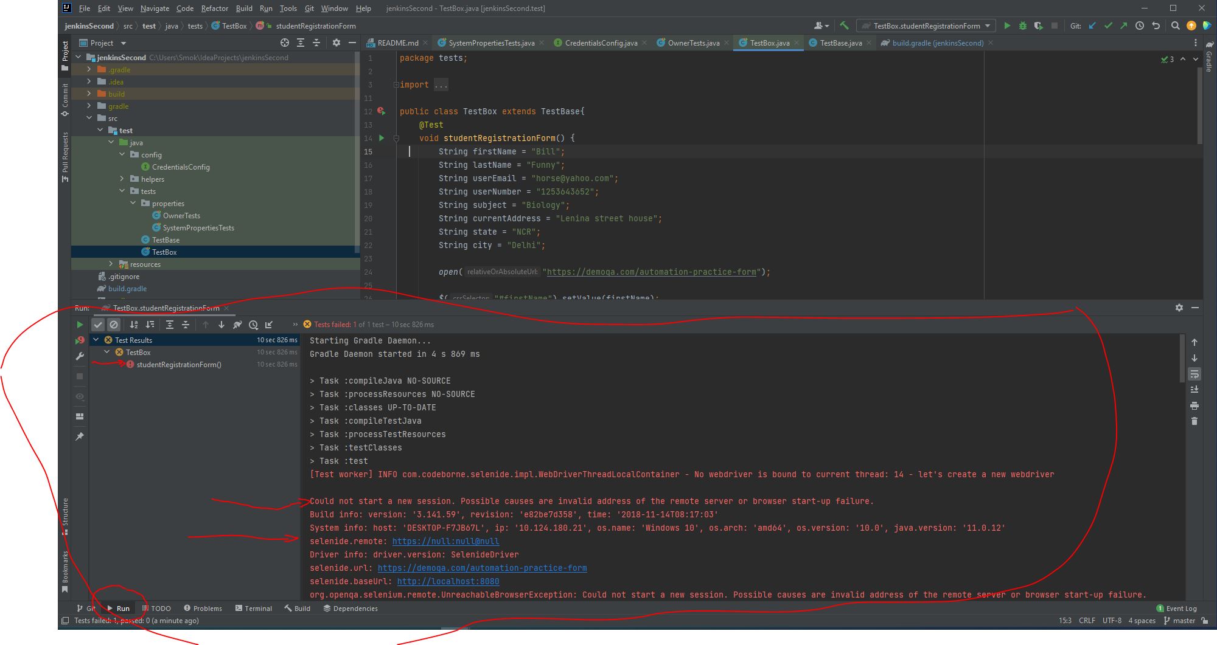Viewport: 1217px width, 645px height.
Task: Expand folded import statements in editor
Action: 396,85
